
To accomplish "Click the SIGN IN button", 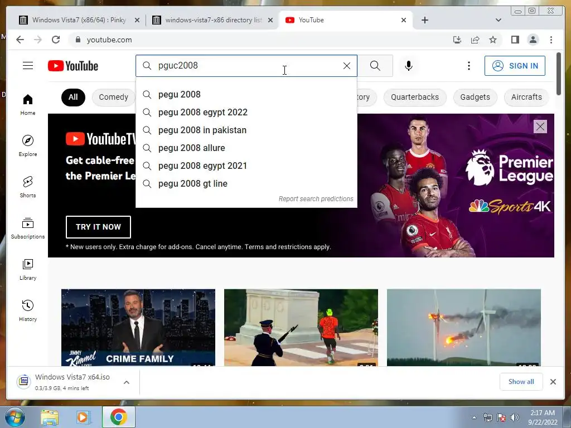I will click(x=515, y=66).
